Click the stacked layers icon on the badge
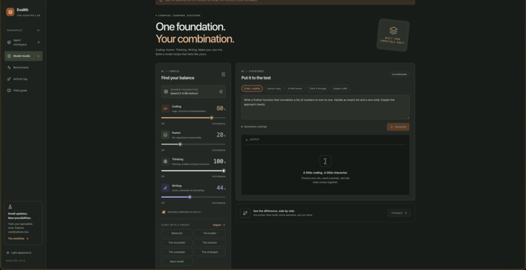 394,31
